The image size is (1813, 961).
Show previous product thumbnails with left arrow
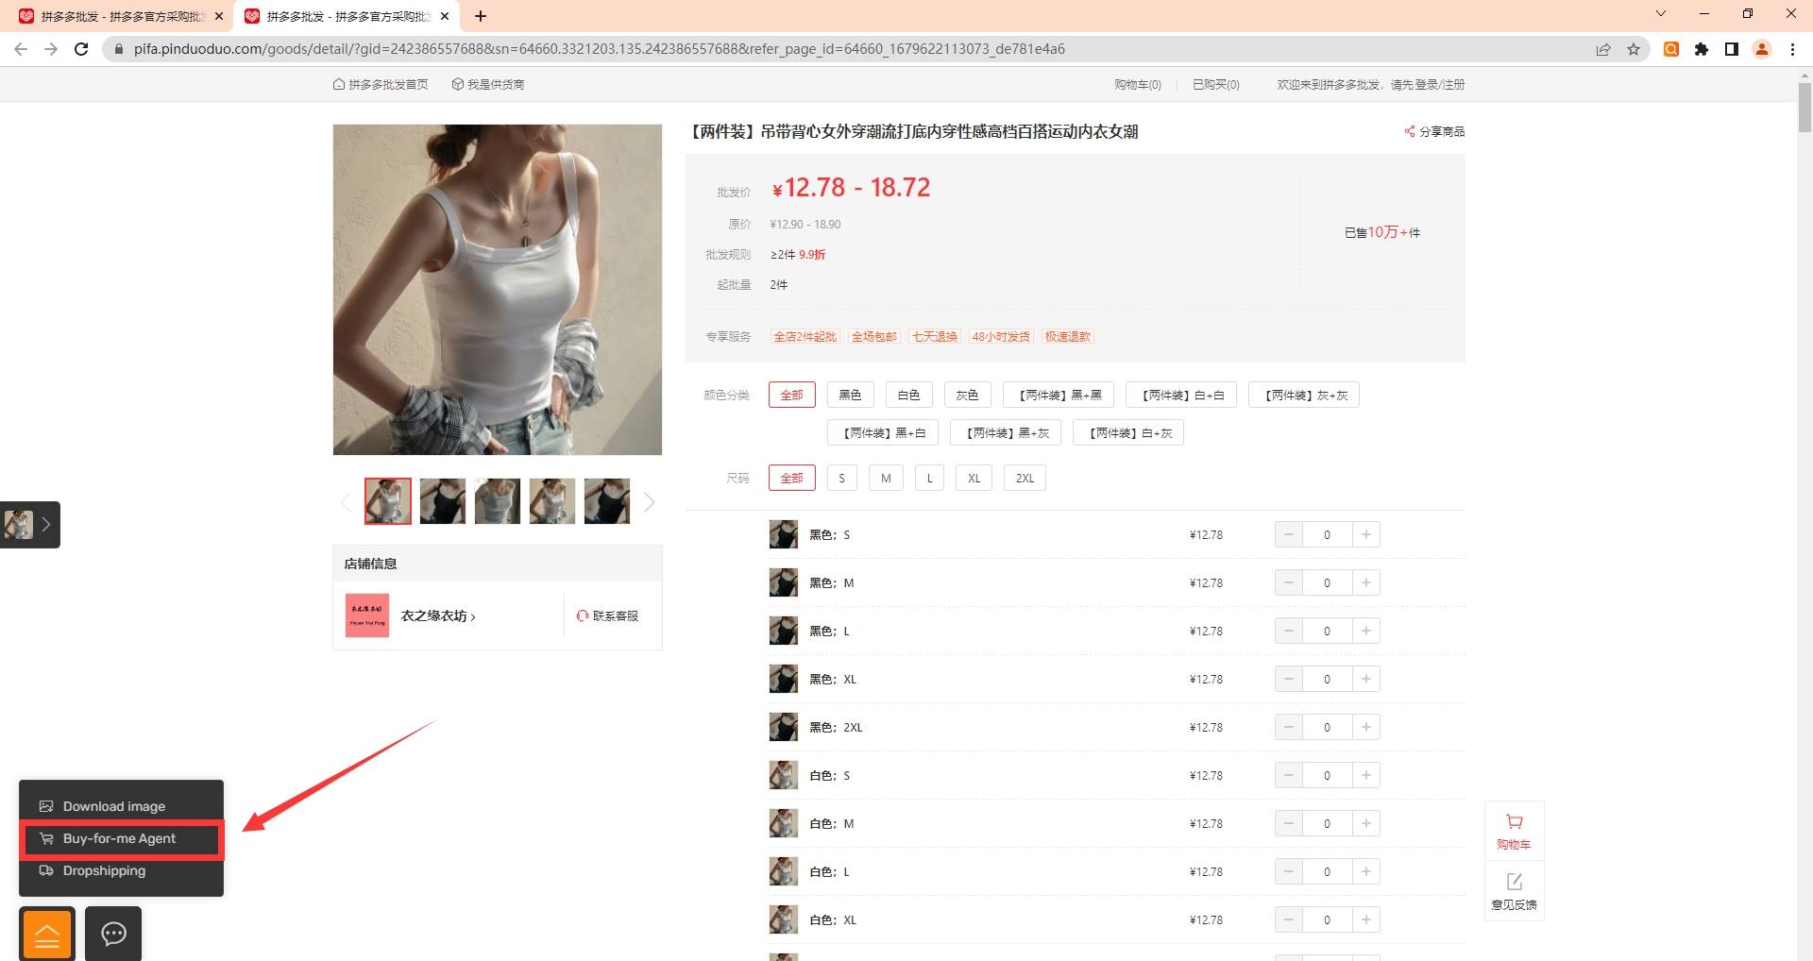point(346,501)
